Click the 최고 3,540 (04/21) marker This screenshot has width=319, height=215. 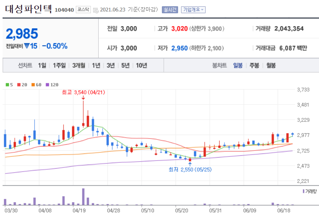point(84,92)
